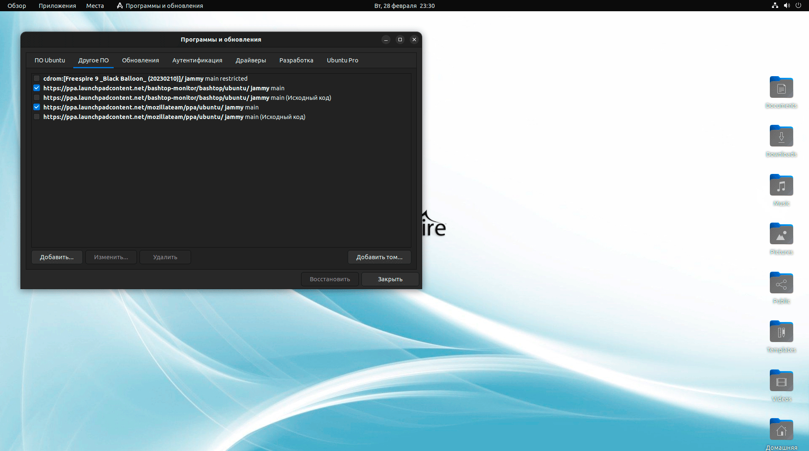Viewport: 809px width, 451px height.
Task: Open the Public share folder icon
Action: [x=781, y=284]
